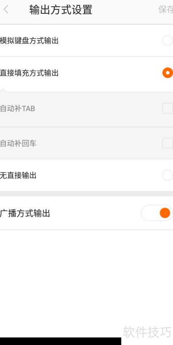The image size is (173, 345).
Task: Click the gray divider band above 广播方式输出
Action: point(86,194)
